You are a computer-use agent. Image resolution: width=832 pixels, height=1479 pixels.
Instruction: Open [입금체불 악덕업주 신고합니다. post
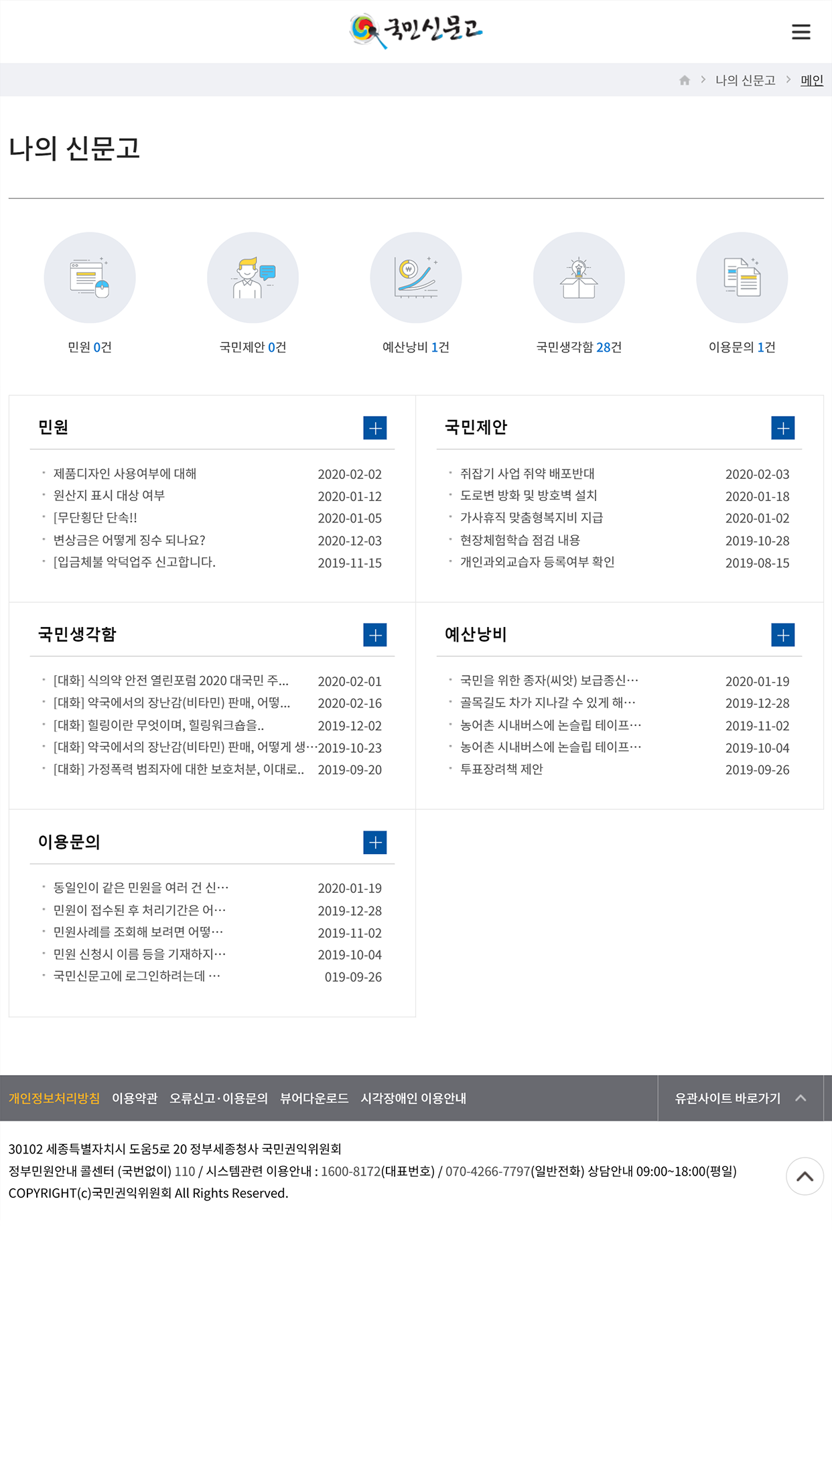(x=134, y=562)
